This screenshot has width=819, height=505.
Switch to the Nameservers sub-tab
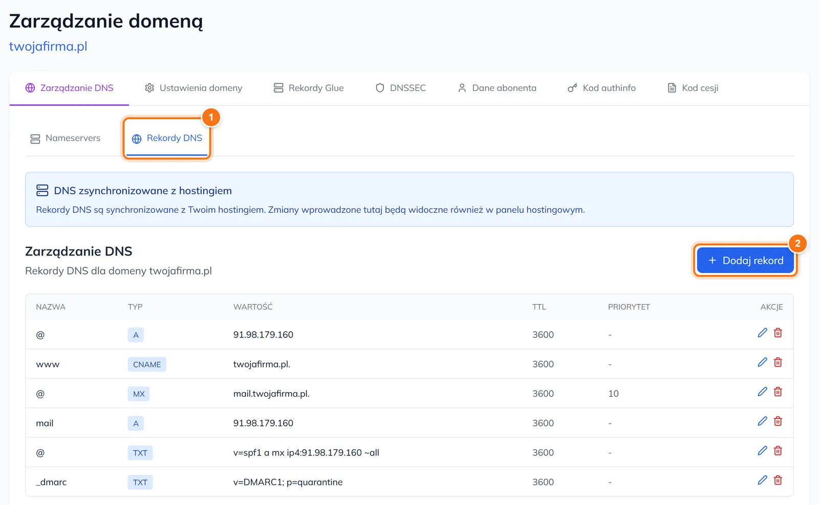coord(66,139)
